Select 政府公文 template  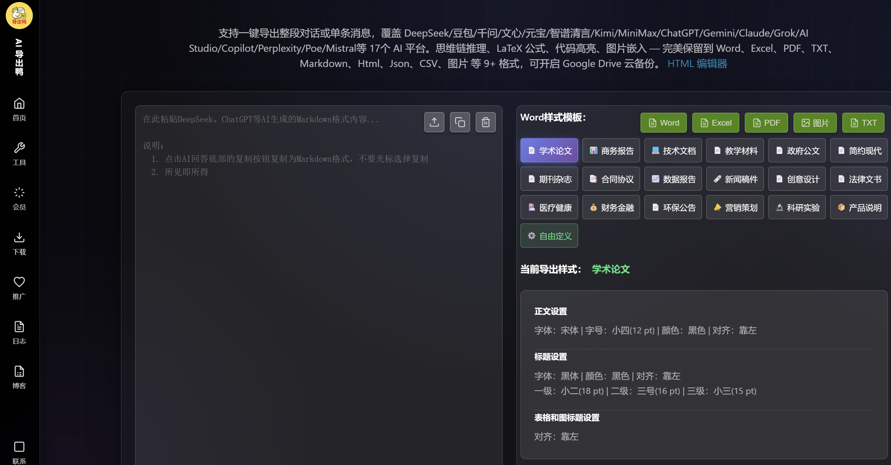click(x=797, y=150)
